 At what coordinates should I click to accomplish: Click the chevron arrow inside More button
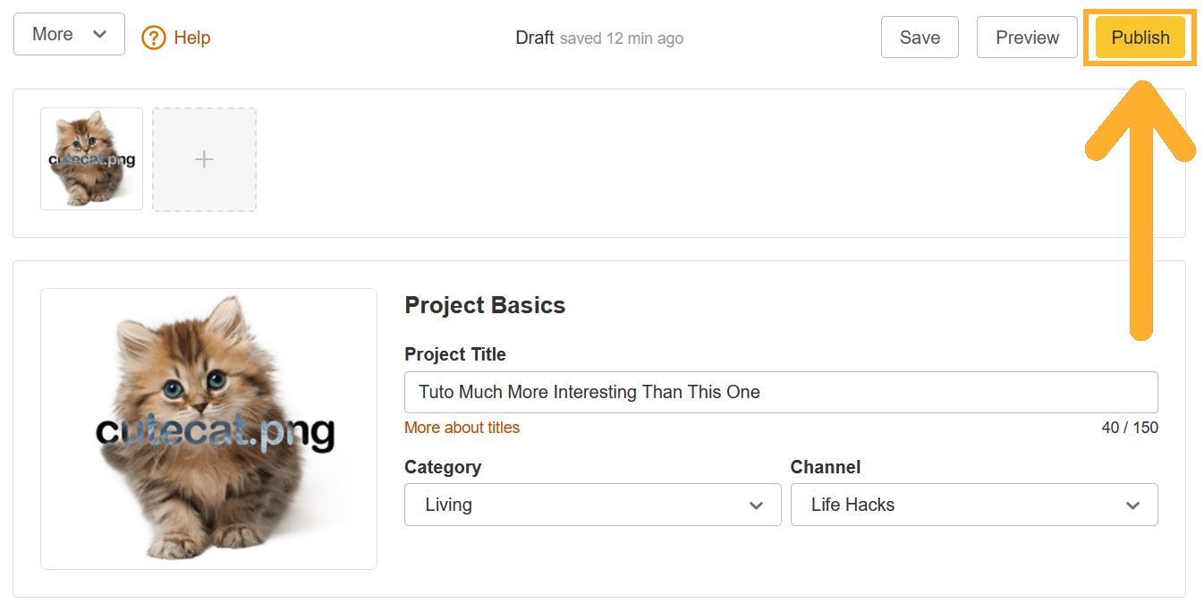click(x=100, y=34)
